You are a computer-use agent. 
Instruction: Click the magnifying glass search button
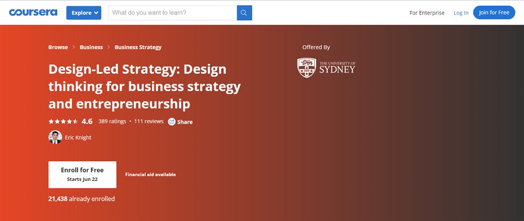tap(245, 13)
